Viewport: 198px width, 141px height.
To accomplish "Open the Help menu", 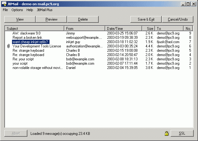I will click(30, 10).
